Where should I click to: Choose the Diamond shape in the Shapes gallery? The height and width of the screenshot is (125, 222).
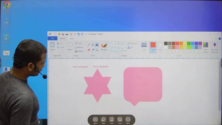112,51
